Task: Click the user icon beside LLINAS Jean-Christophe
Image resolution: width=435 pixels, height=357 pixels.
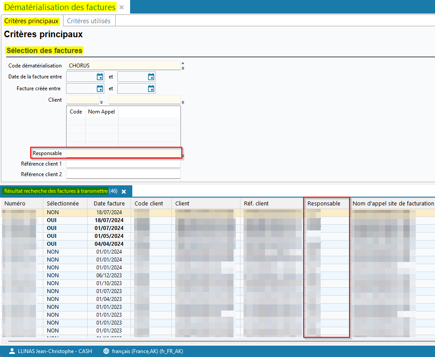Action: click(x=11, y=351)
